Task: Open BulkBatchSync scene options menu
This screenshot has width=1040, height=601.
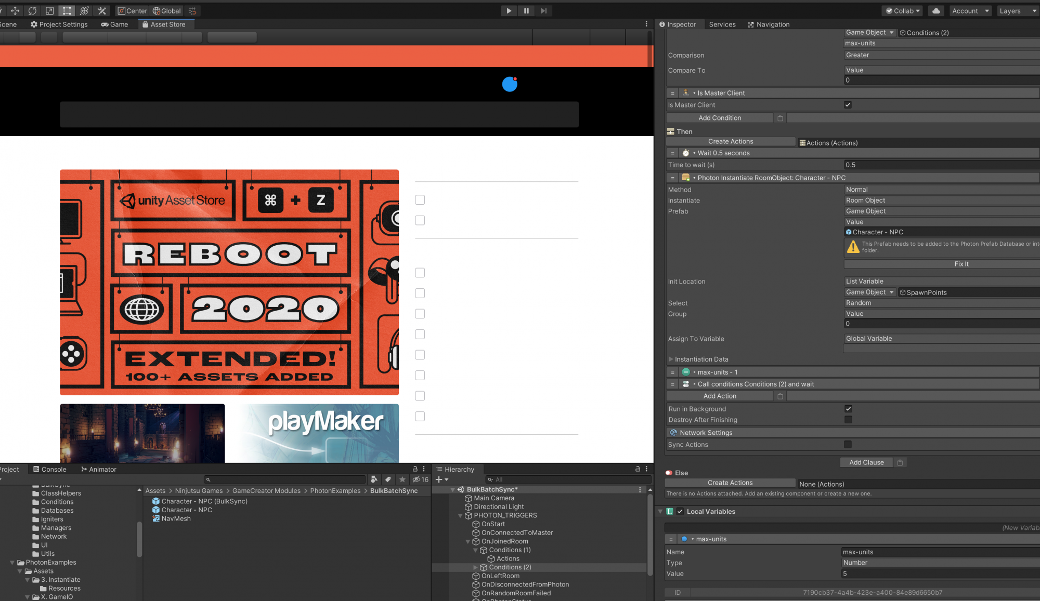Action: 640,490
